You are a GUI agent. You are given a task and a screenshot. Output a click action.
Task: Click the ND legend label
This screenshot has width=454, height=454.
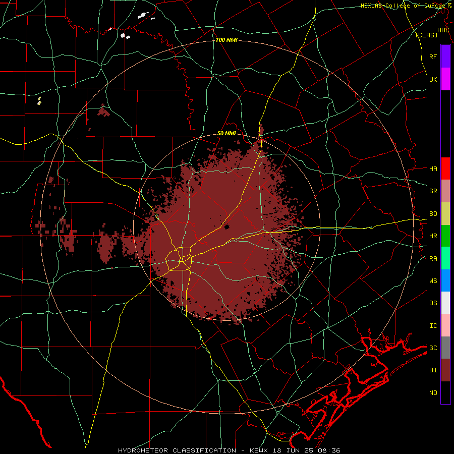[433, 393]
